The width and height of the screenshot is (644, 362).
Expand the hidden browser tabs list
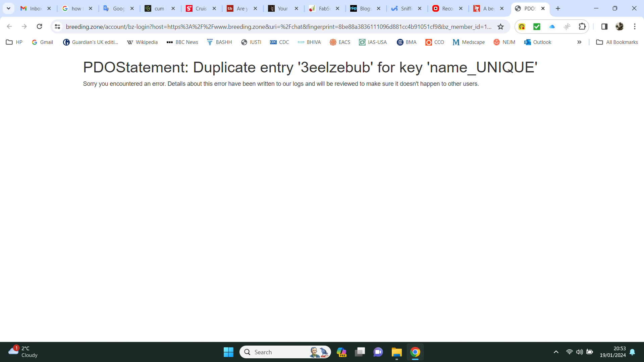point(8,8)
